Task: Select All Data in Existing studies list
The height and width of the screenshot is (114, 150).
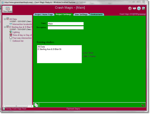Action: [x=41, y=47]
